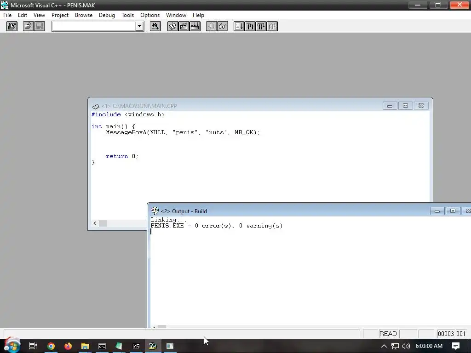Click the Rebuild All toolbar icon
471x353 pixels.
click(x=195, y=26)
